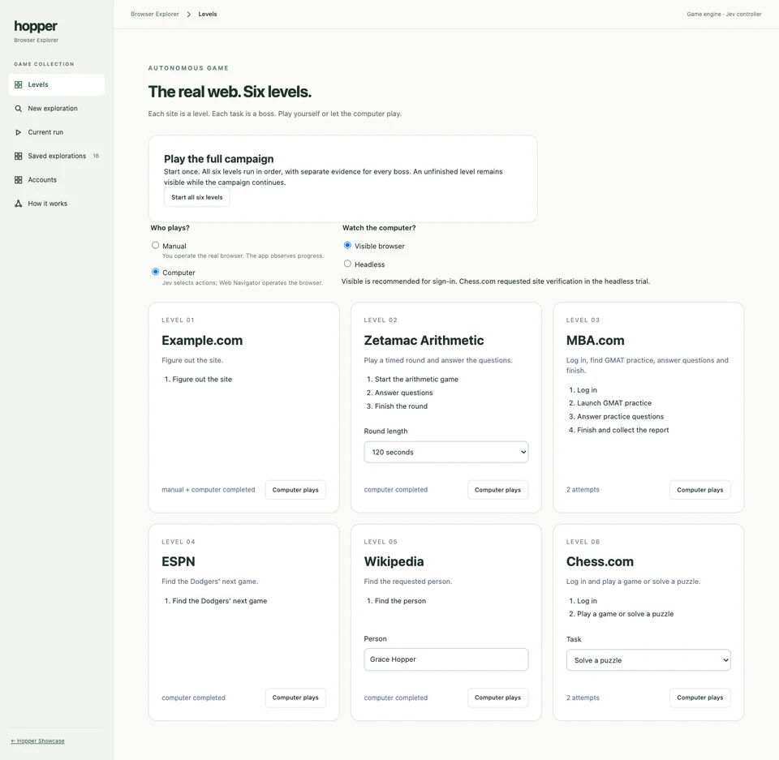Click Computer plays for Example.com
Image resolution: width=779 pixels, height=760 pixels.
point(295,490)
